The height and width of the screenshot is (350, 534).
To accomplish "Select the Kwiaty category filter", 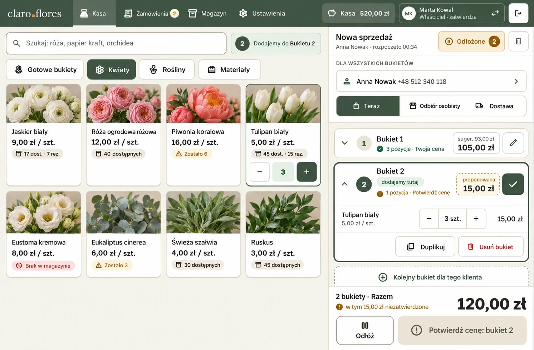I will tap(112, 69).
